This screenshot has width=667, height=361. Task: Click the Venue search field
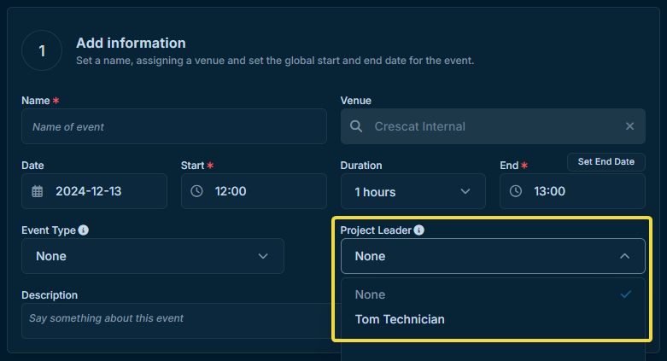pos(493,126)
